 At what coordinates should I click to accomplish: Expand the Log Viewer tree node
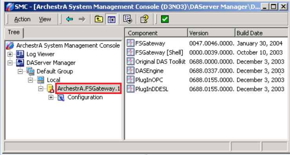[10, 54]
